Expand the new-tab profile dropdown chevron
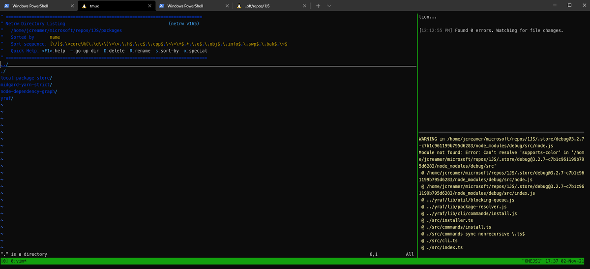 [329, 6]
